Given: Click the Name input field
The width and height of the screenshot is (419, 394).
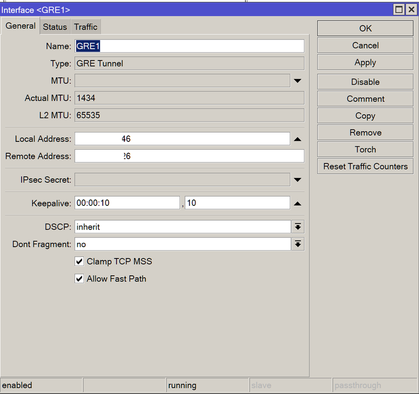Looking at the screenshot, I should coord(189,46).
